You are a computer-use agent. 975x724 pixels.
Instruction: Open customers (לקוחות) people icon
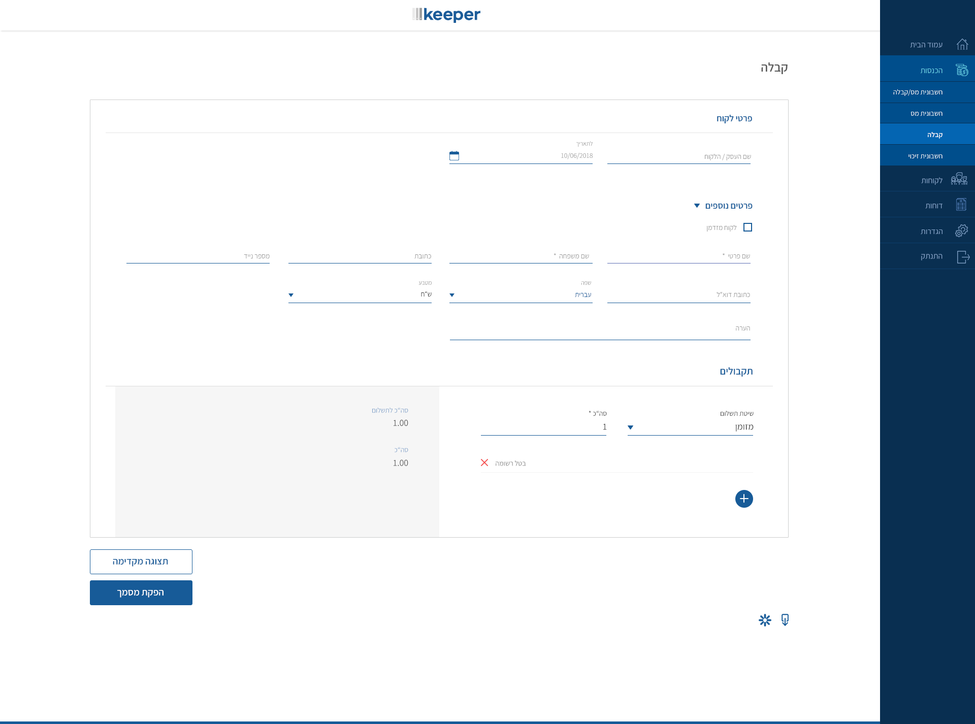[959, 179]
